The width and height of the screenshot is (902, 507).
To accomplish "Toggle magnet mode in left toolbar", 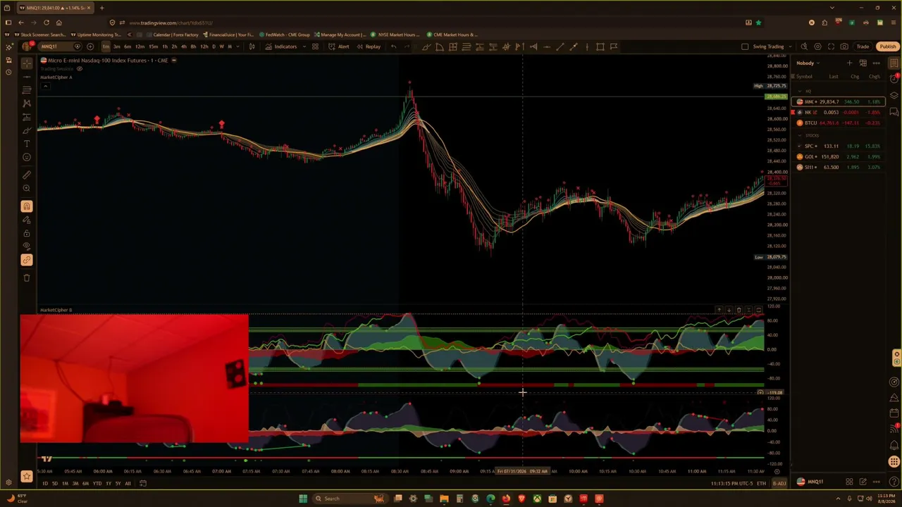I will coord(27,206).
